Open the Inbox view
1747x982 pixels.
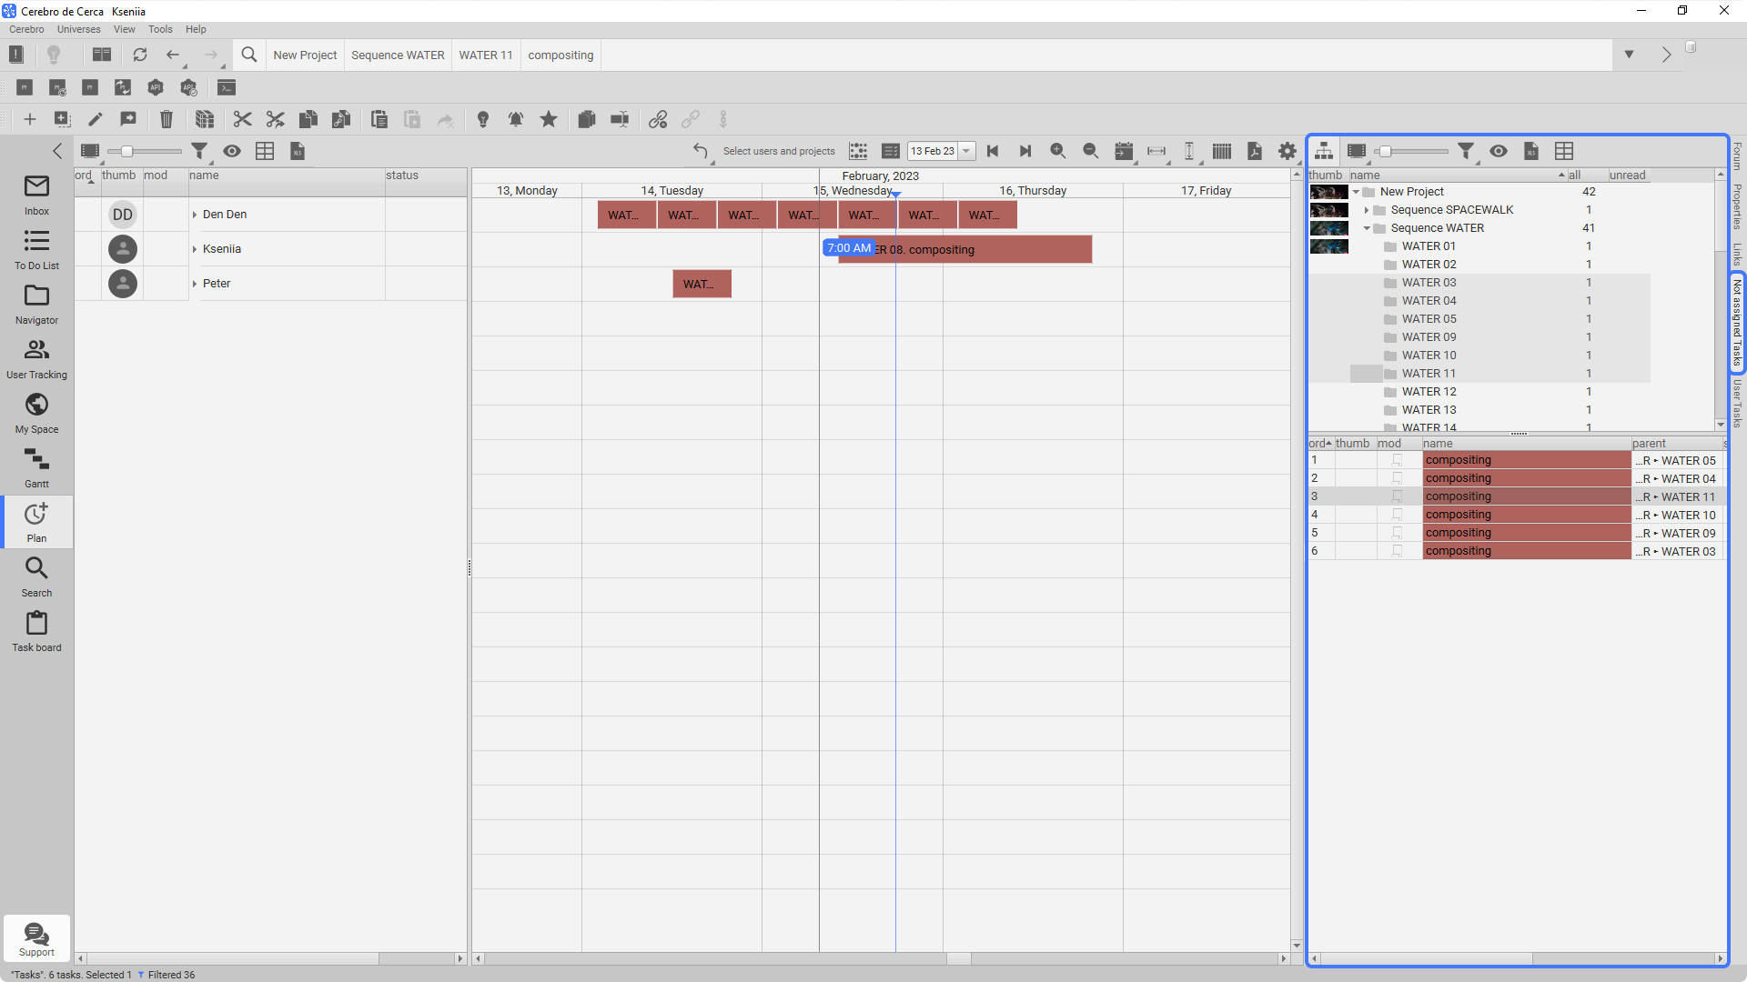click(x=36, y=195)
